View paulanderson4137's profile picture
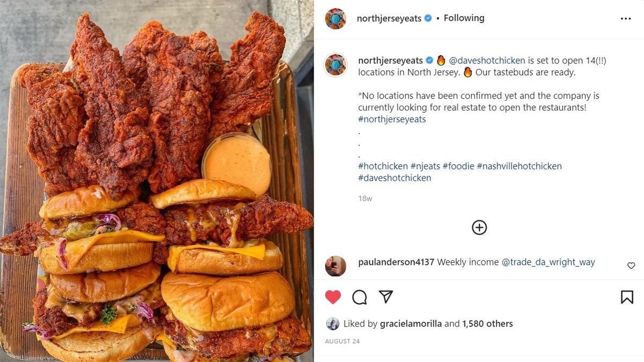The width and height of the screenshot is (644, 362). coord(335,266)
